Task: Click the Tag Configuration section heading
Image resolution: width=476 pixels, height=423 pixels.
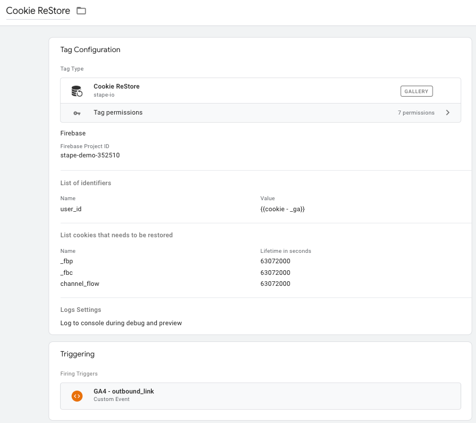Action: (90, 50)
